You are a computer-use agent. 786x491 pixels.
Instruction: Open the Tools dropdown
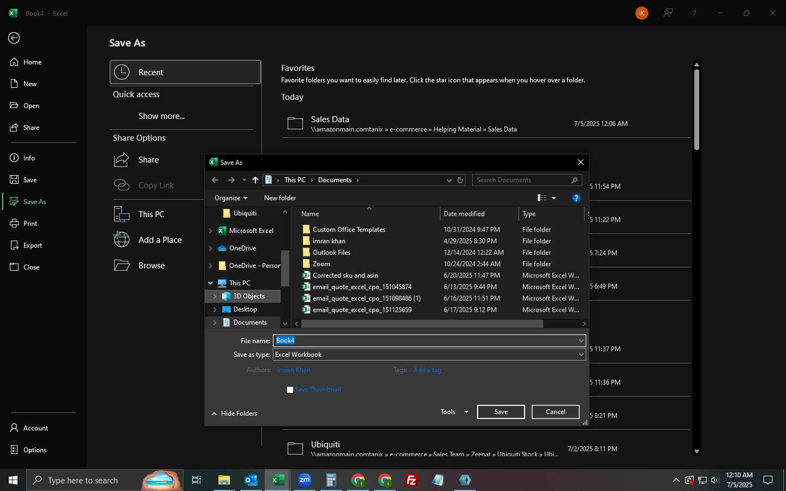(454, 412)
